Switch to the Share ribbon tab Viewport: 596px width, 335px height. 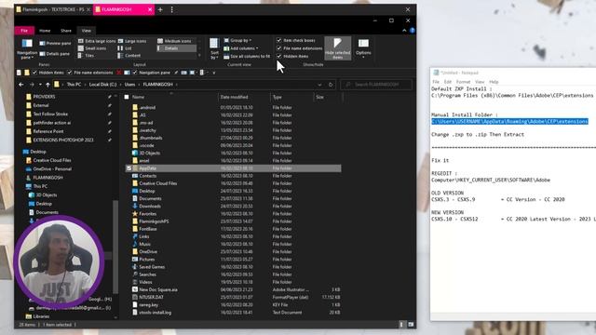66,31
